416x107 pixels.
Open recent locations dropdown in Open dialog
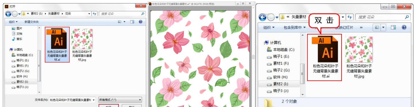coord(19,14)
